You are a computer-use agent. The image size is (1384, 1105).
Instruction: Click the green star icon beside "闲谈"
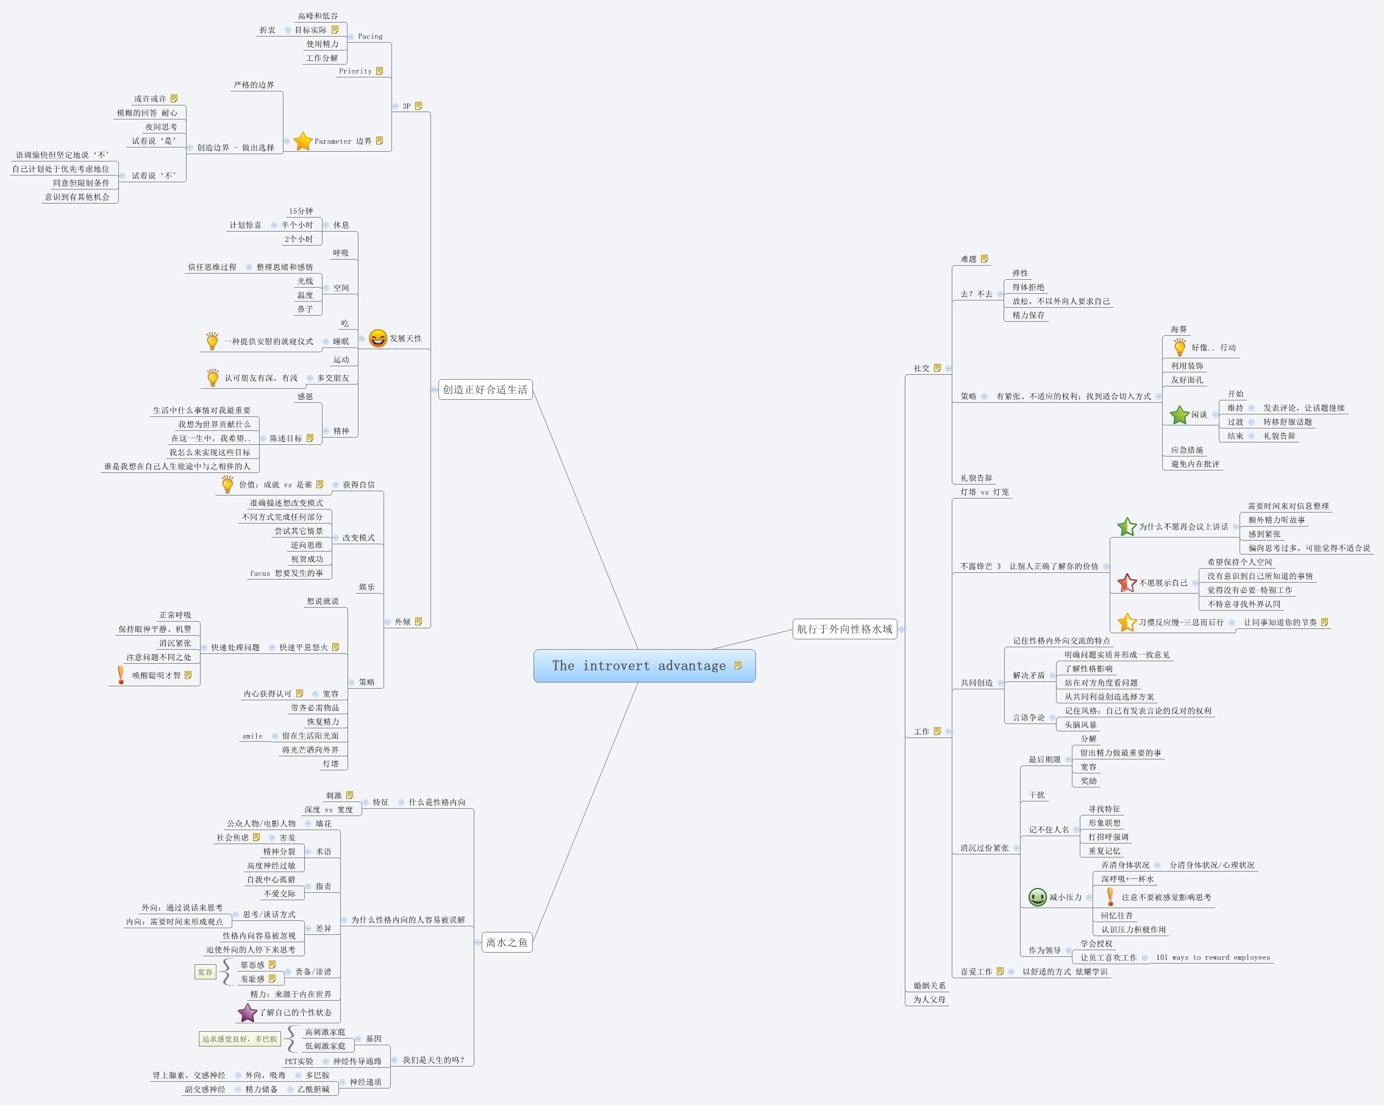[1179, 414]
